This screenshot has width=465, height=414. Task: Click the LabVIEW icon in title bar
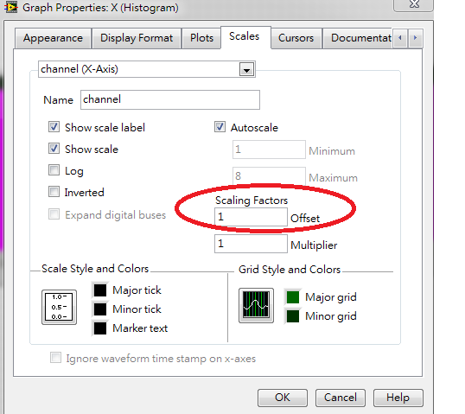coord(10,7)
